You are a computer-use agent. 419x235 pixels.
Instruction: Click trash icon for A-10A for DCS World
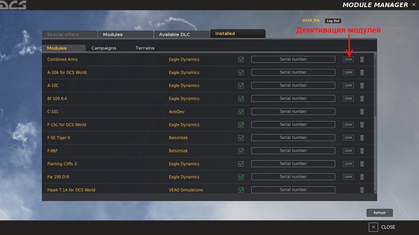[362, 72]
